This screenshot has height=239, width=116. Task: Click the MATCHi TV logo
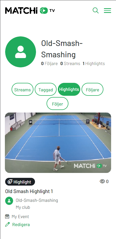30,11
